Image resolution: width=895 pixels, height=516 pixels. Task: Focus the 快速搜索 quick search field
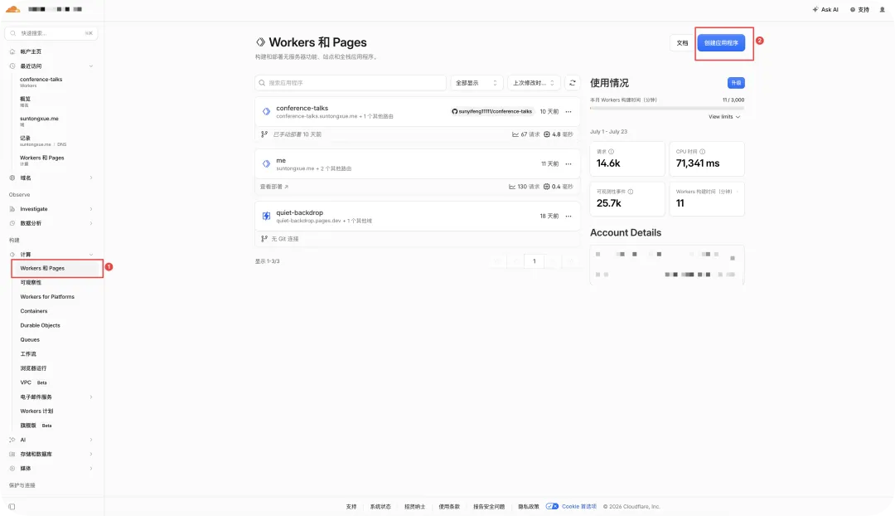click(x=51, y=33)
